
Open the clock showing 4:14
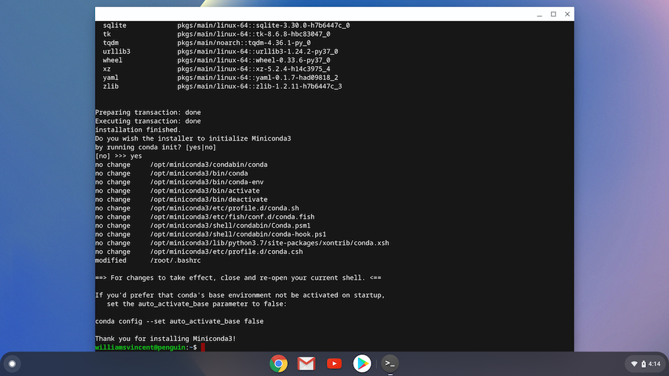click(x=654, y=364)
